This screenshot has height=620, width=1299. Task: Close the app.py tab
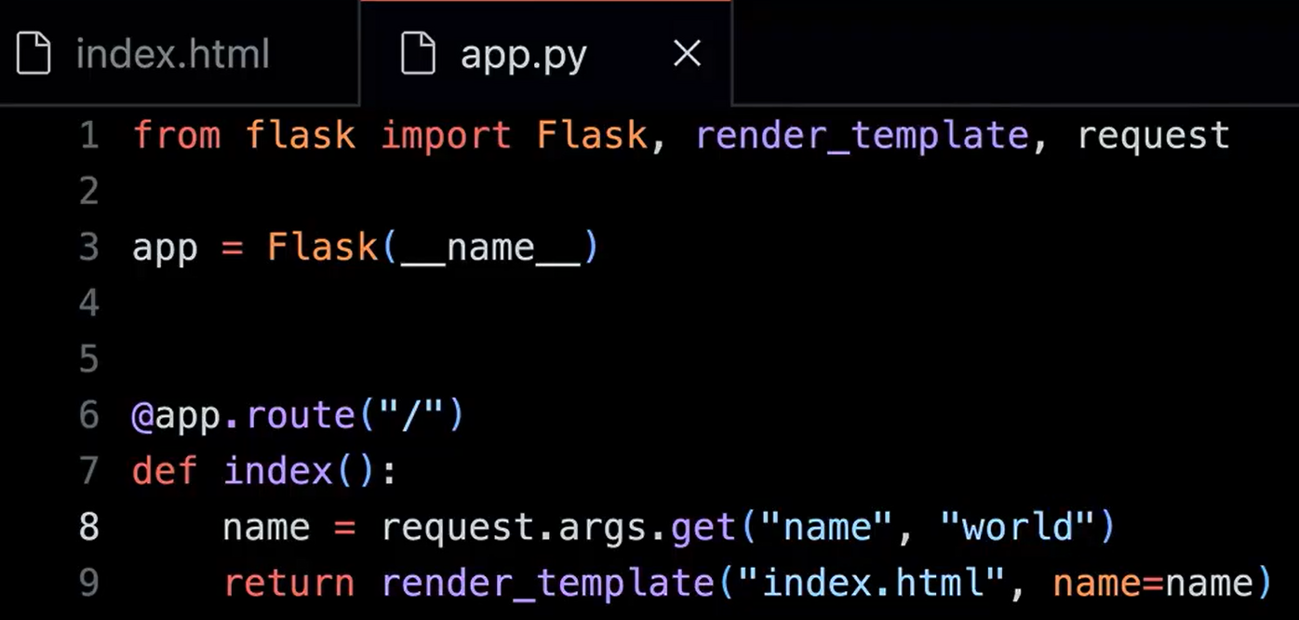(687, 54)
